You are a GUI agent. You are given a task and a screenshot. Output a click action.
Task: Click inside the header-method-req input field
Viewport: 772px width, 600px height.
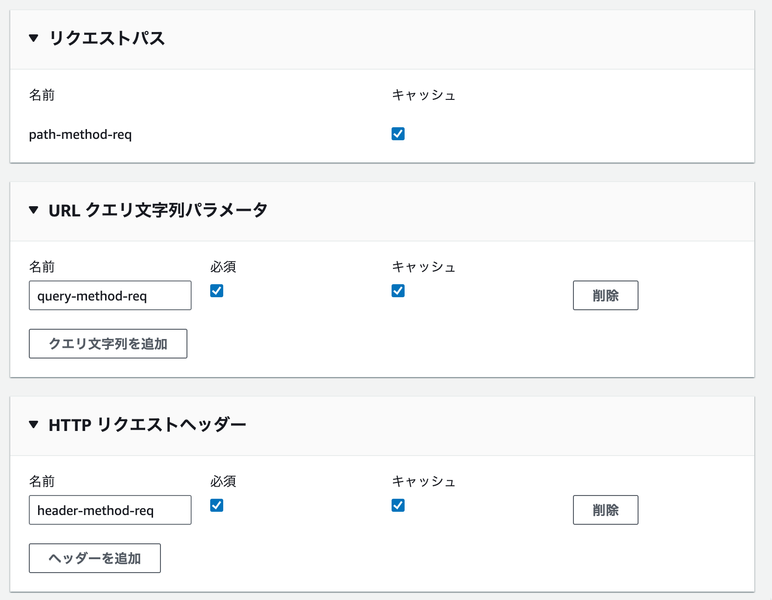110,510
